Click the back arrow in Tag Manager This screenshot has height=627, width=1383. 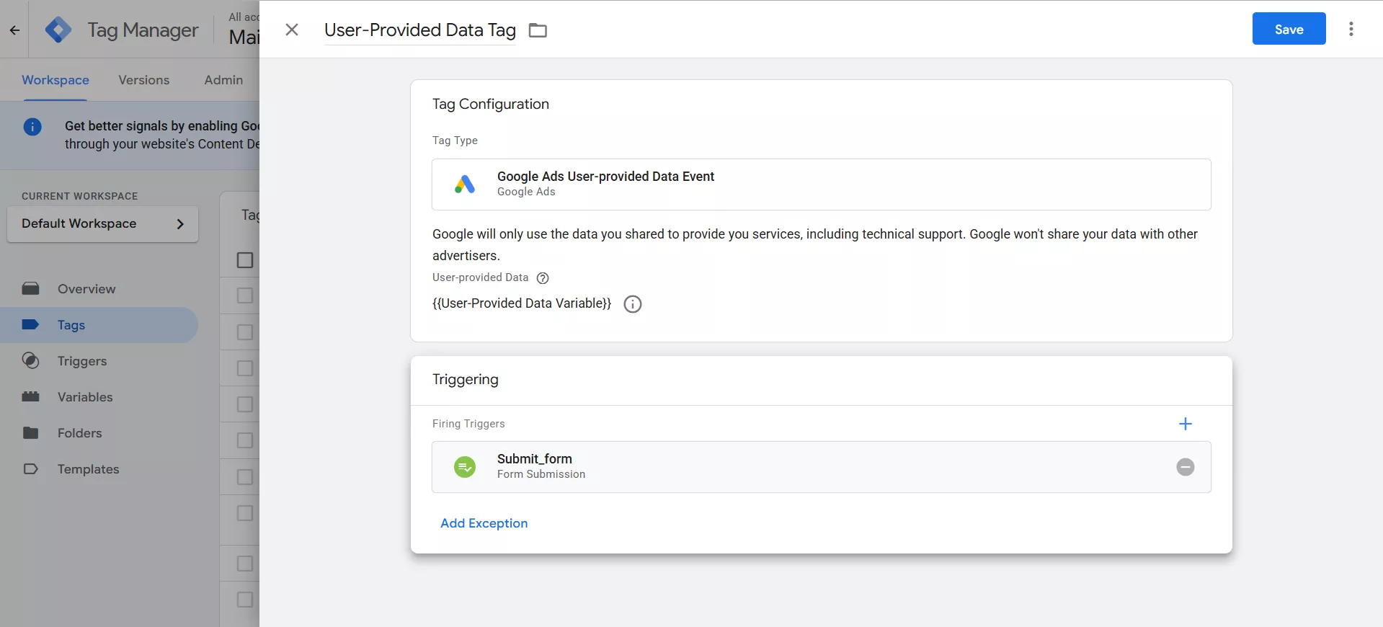(x=14, y=30)
